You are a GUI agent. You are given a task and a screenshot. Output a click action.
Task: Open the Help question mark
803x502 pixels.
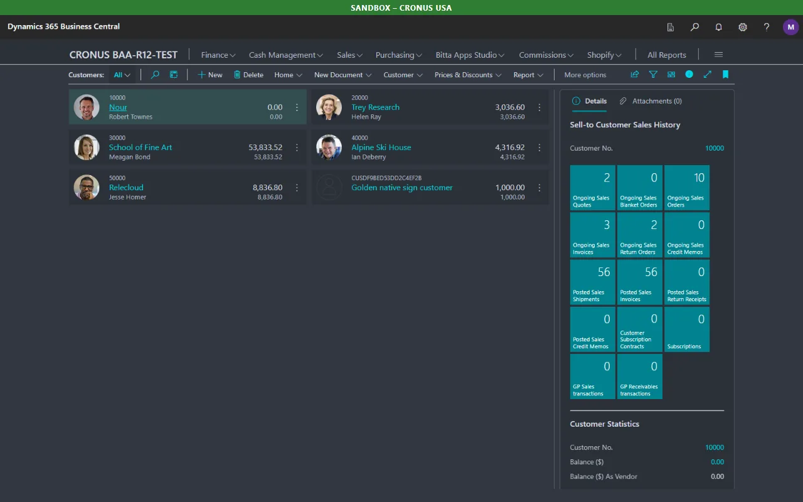pos(767,27)
